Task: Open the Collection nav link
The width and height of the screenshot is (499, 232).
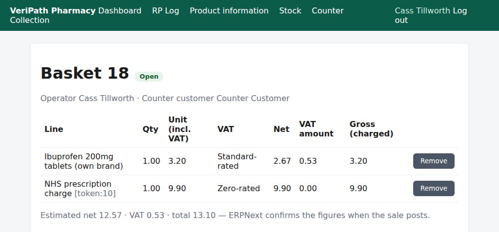Action: [x=29, y=20]
